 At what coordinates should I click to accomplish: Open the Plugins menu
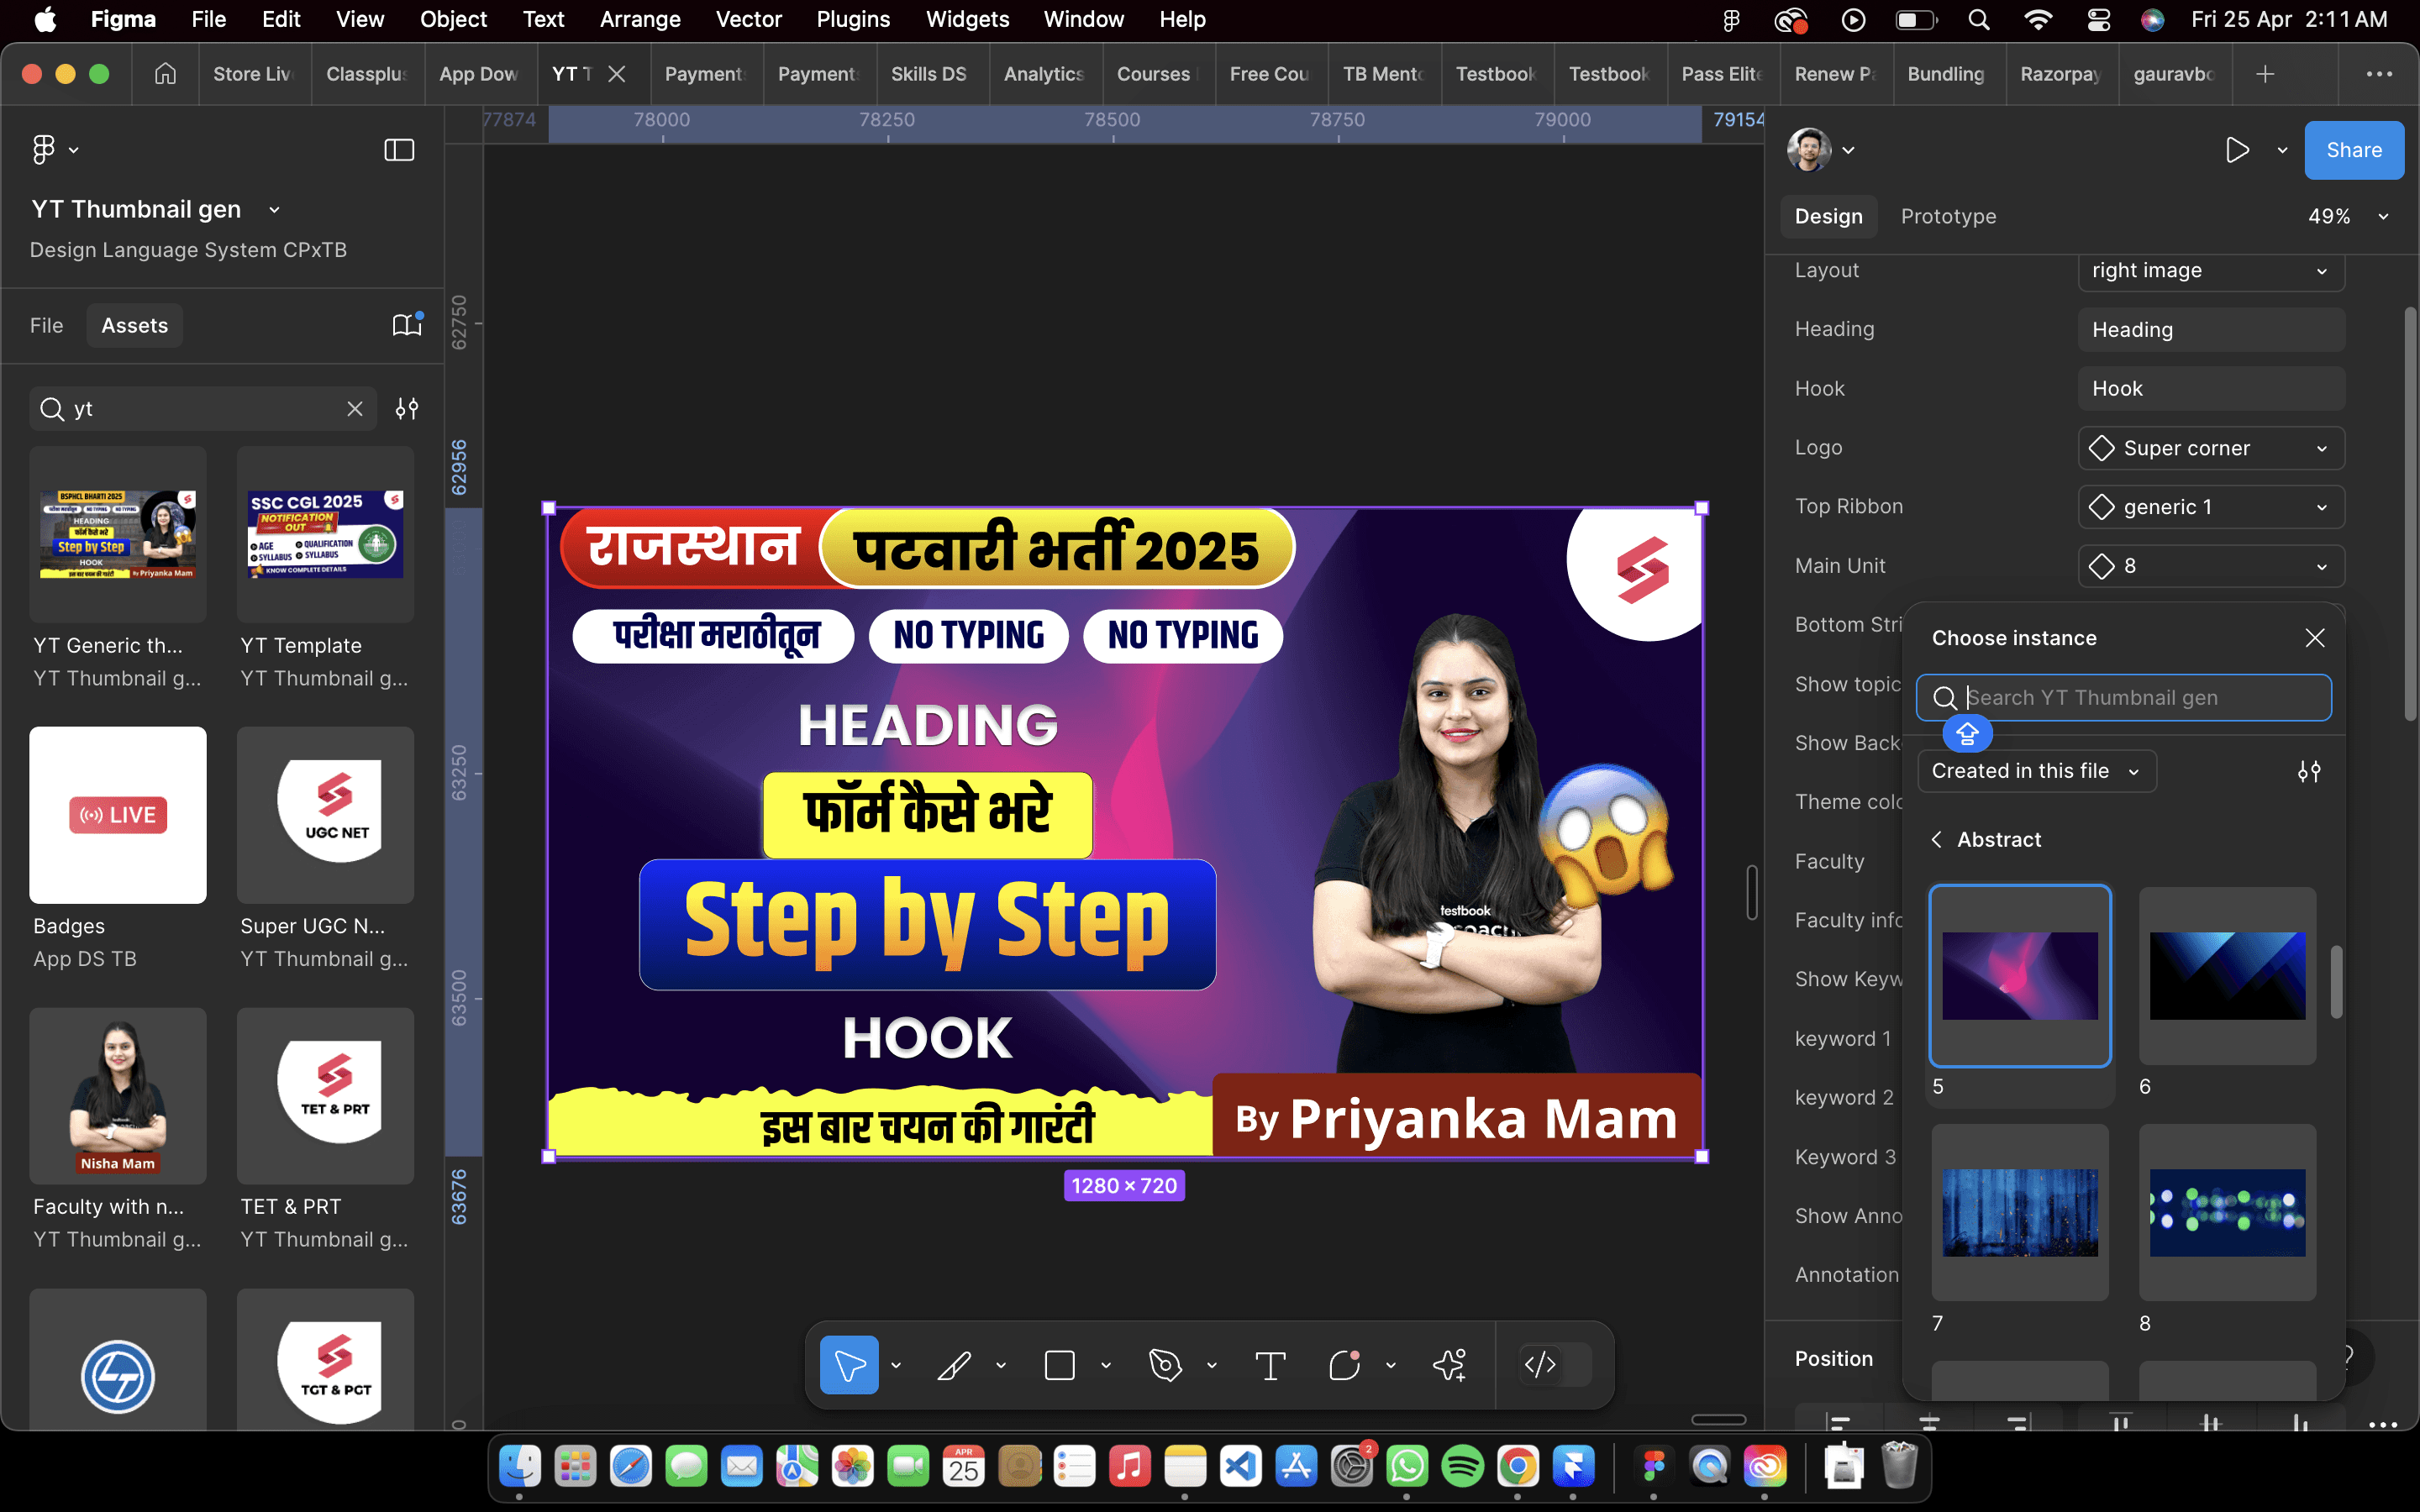click(853, 19)
